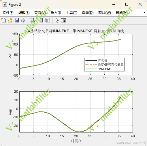The height and width of the screenshot is (146, 147).
Task: Open the 文件(F) menu
Action: [8, 13]
